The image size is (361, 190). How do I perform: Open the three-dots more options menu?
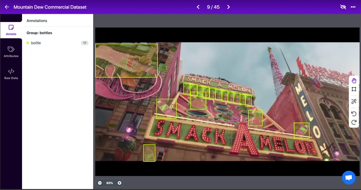tap(353, 7)
